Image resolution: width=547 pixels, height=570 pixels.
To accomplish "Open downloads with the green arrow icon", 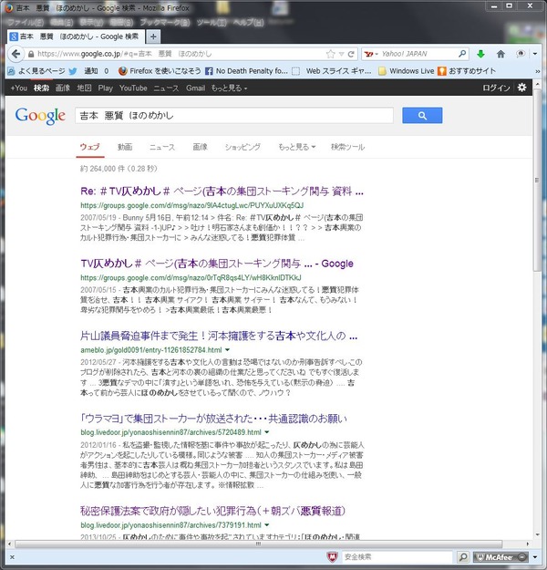I will (480, 54).
